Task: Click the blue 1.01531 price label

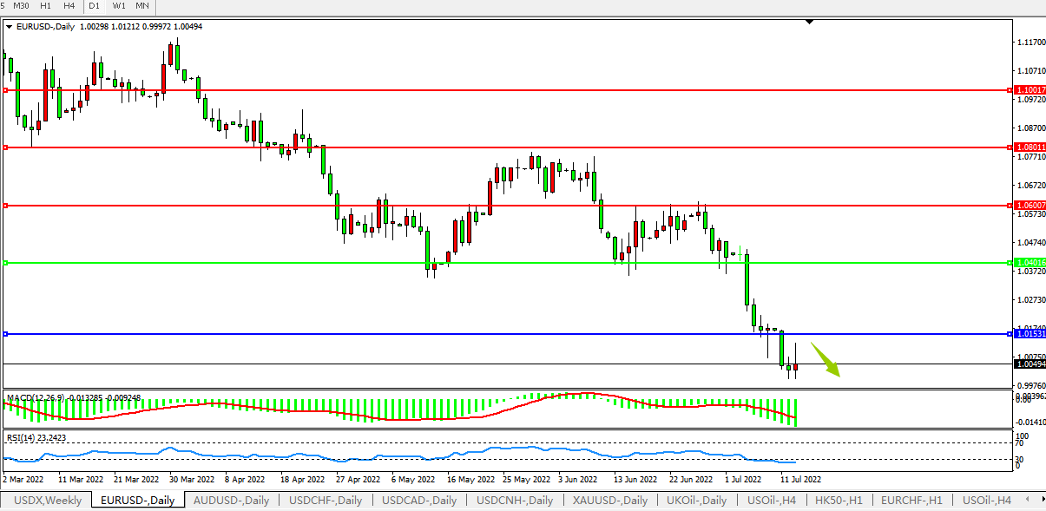Action: coord(1030,334)
